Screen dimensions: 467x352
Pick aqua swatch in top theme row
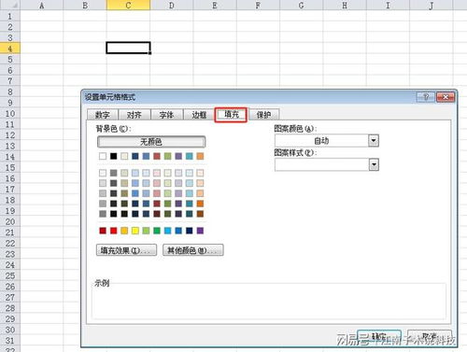pyautogui.click(x=190, y=156)
